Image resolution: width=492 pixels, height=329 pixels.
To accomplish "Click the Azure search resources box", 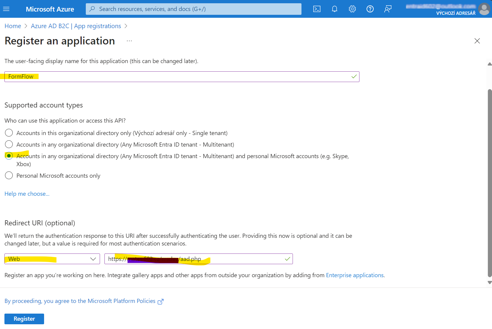I will click(x=193, y=9).
